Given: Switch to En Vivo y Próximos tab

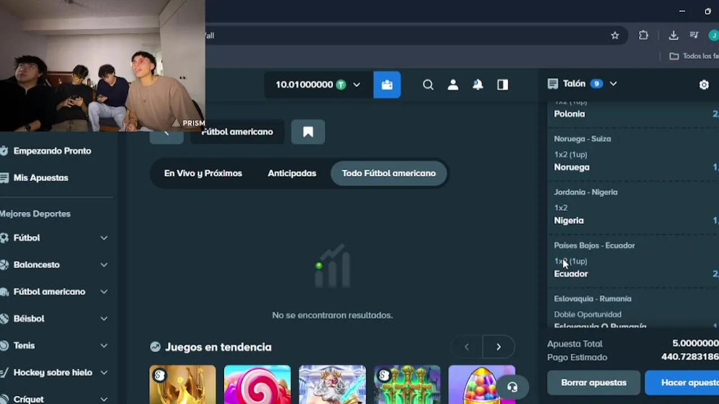Looking at the screenshot, I should pyautogui.click(x=203, y=173).
